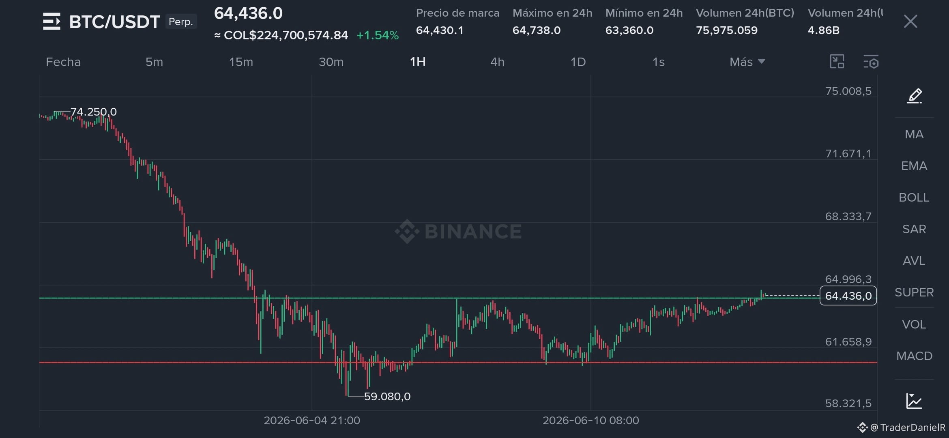Click the 4.86B volume value
Screen dimensions: 949x438
tap(823, 30)
